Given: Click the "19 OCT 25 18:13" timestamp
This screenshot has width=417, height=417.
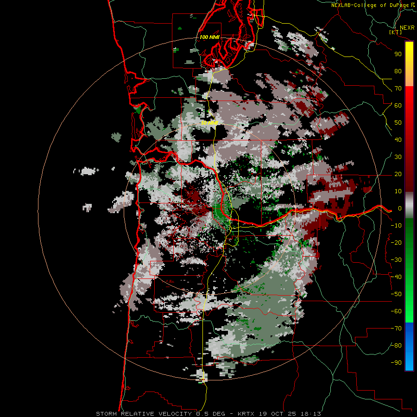Looking at the screenshot, I should (290, 414).
